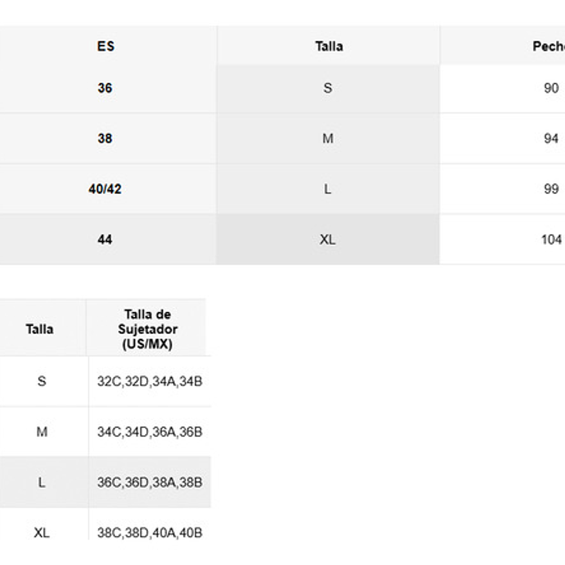Image resolution: width=565 pixels, height=565 pixels.
Task: Click the XL cell beside ES 44
Action: (328, 239)
